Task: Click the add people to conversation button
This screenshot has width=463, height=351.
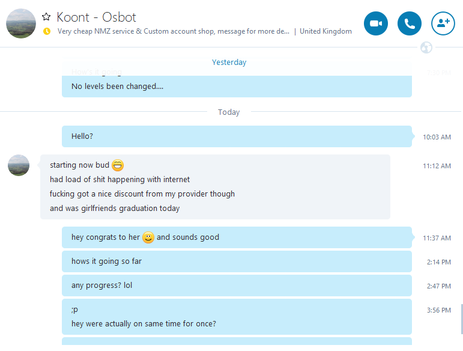Action: click(x=443, y=23)
